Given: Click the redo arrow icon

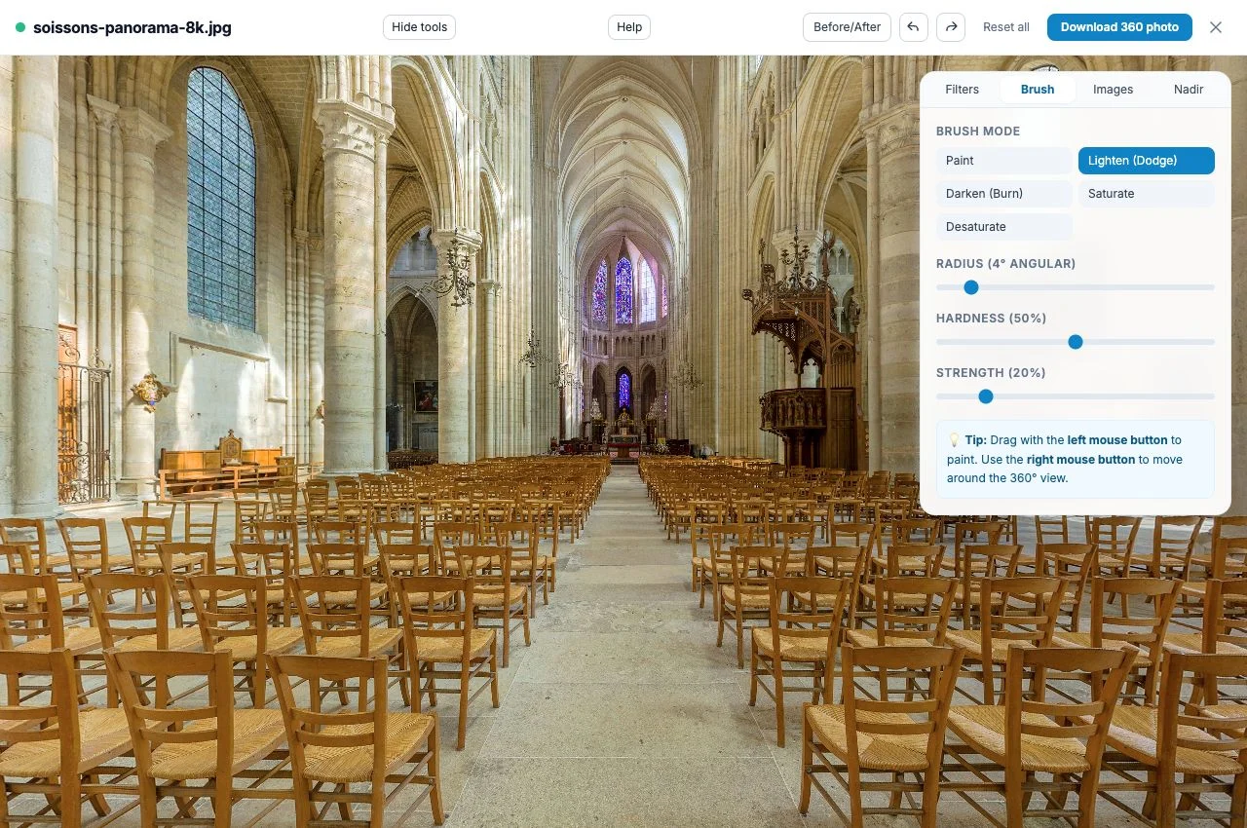Looking at the screenshot, I should click(x=951, y=27).
